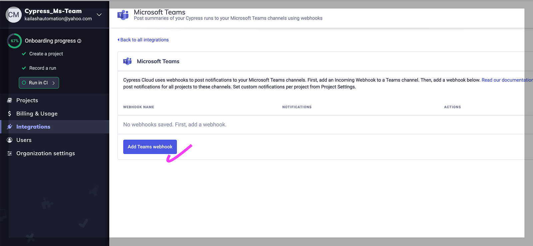Click the CM organization avatar
533x246 pixels.
tap(14, 15)
